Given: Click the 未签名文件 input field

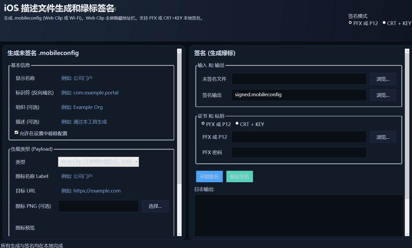Looking at the screenshot, I should pos(299,79).
